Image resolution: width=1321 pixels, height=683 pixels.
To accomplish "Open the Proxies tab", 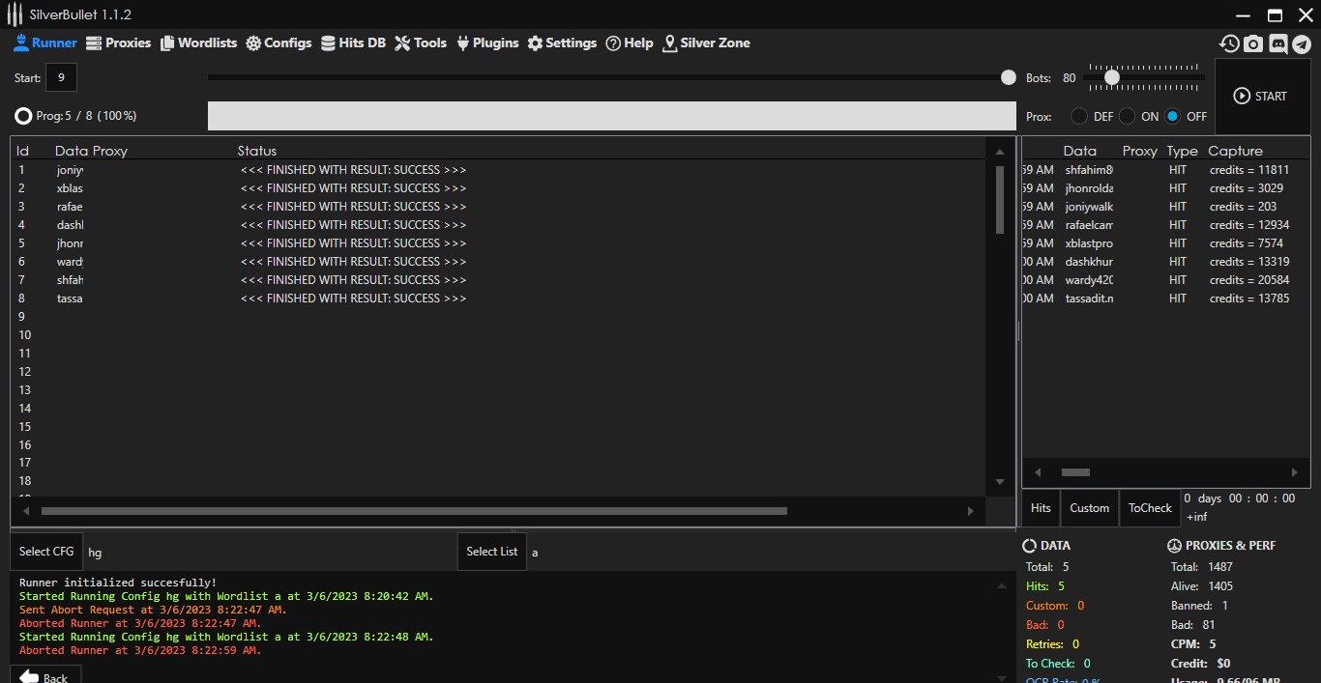I will tap(118, 43).
